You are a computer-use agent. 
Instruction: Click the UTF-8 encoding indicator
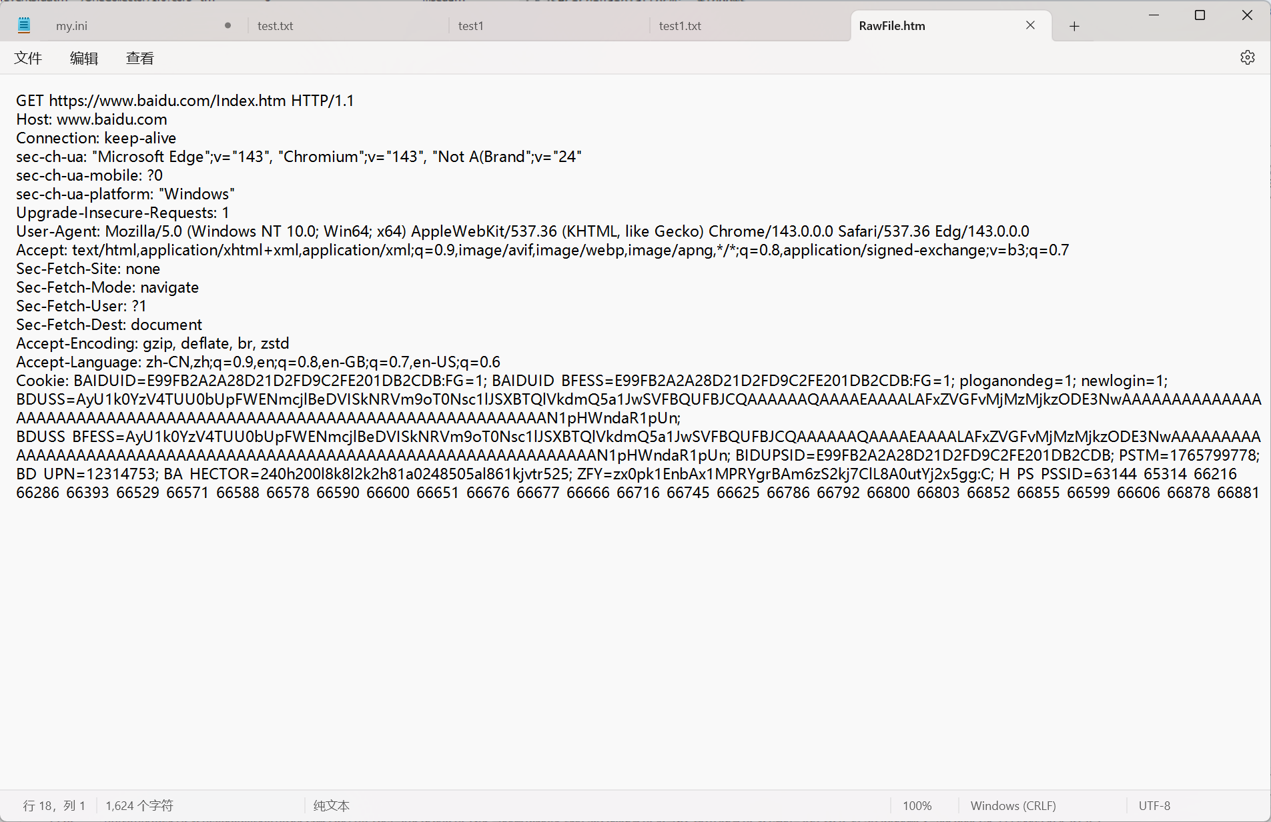(1154, 806)
